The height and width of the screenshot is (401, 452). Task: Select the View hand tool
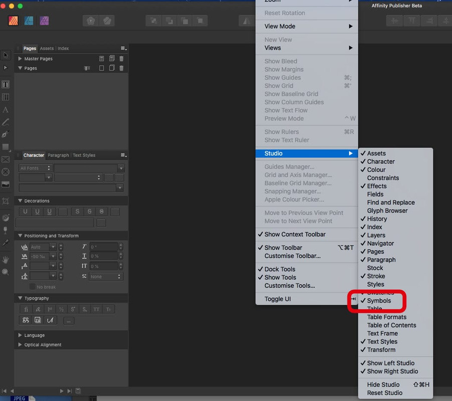pyautogui.click(x=6, y=260)
